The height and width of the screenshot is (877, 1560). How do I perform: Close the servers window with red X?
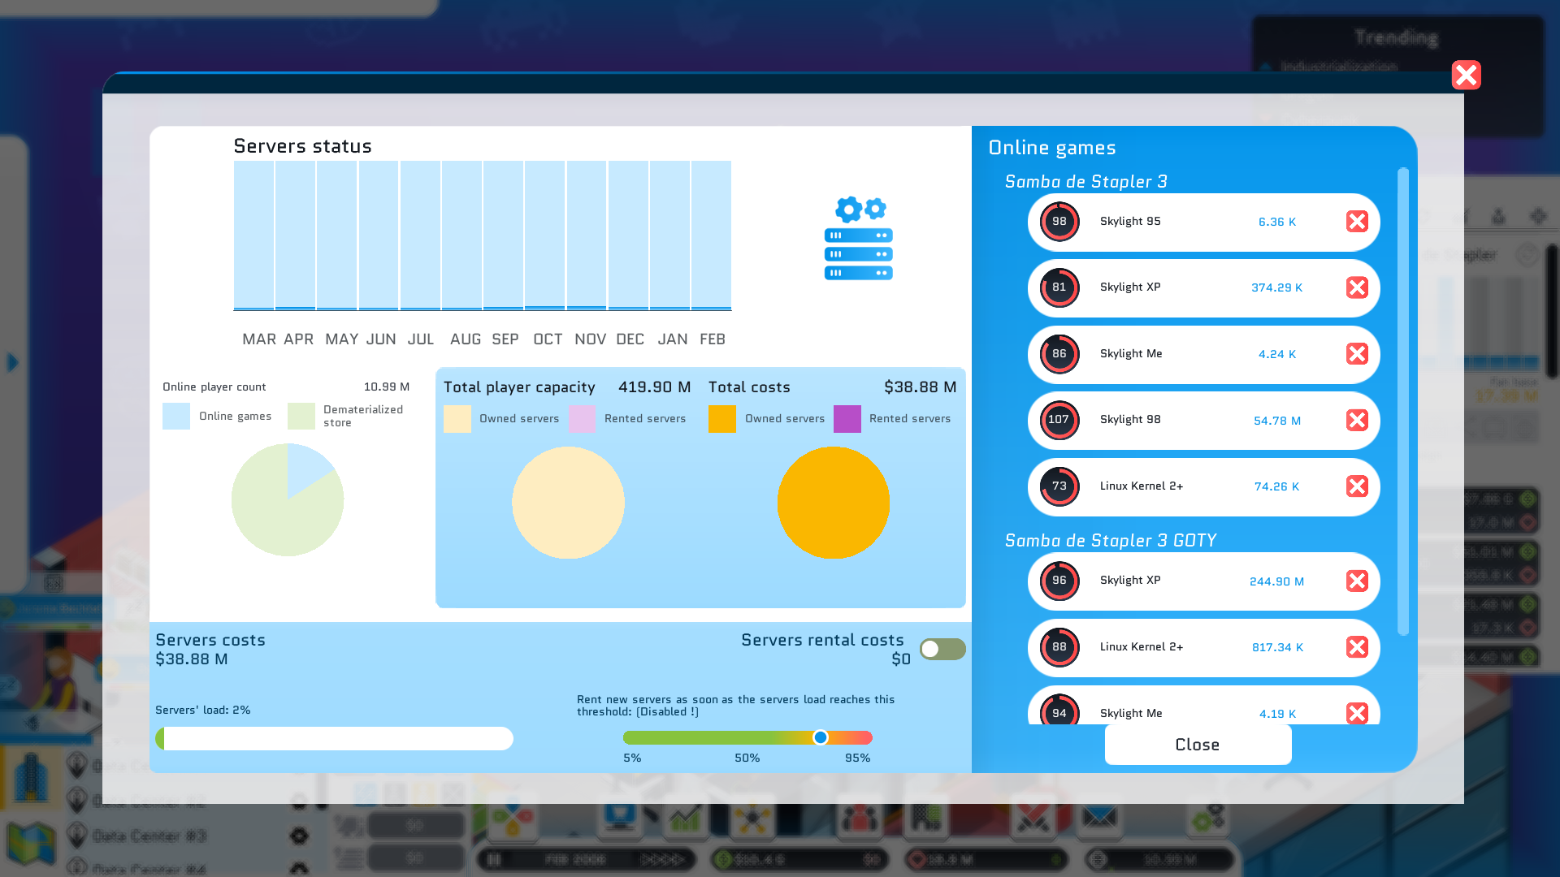pos(1466,76)
